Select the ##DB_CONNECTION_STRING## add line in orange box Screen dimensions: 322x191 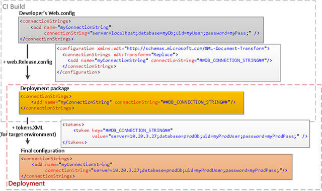pos(133,102)
